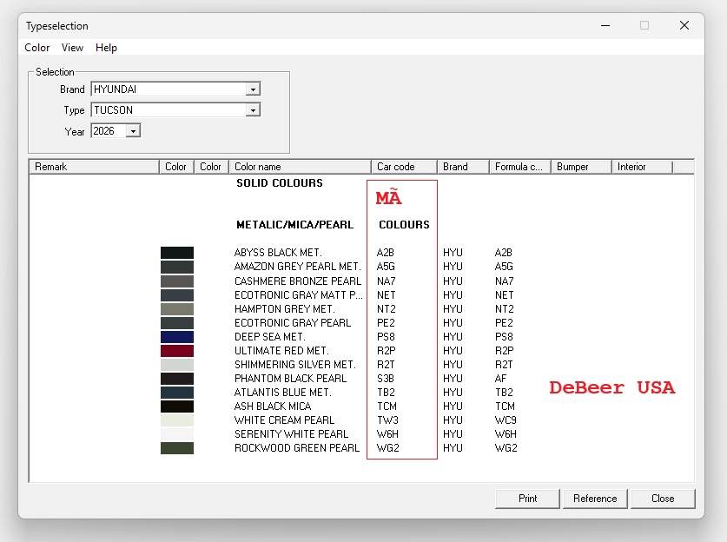This screenshot has height=542, width=727.
Task: Select the Rockwood Green Pearl swatch
Action: (x=177, y=448)
